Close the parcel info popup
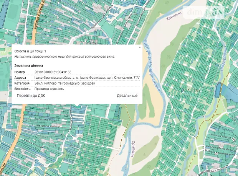 click(140, 47)
